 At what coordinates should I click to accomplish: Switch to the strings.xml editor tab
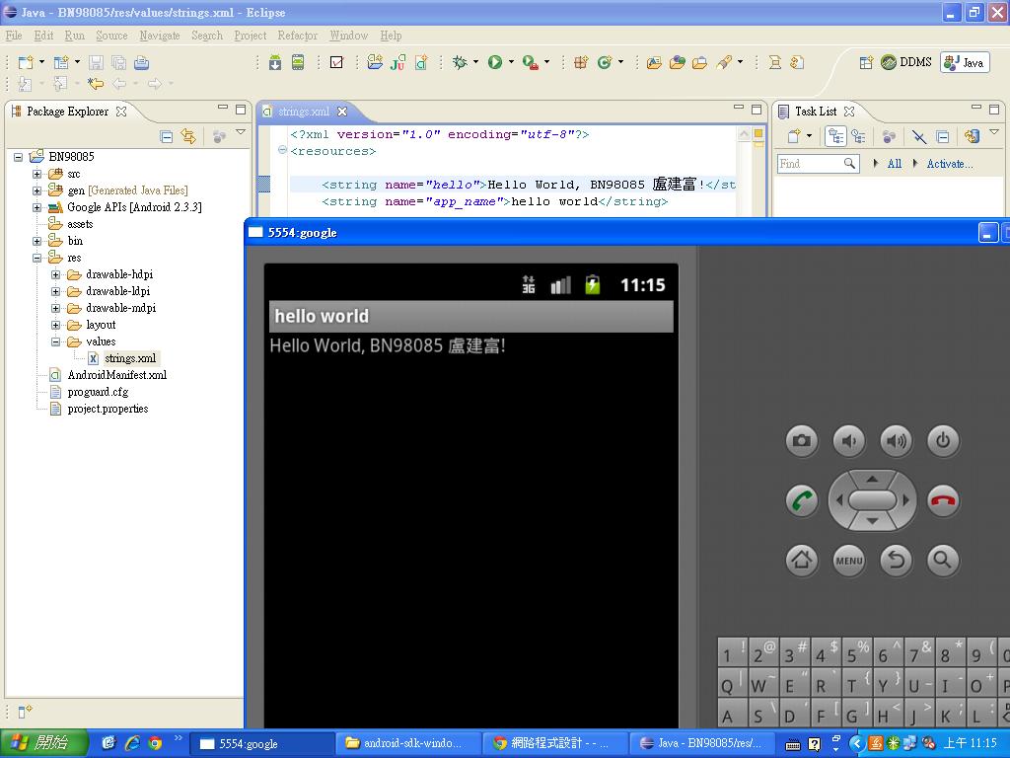tap(303, 112)
